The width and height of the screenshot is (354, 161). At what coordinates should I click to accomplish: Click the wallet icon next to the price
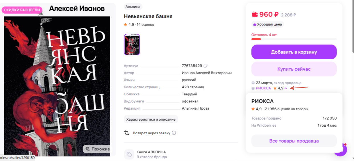pos(255,14)
